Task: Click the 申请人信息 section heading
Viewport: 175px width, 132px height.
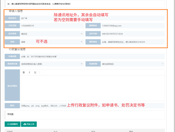Action: [16, 11]
